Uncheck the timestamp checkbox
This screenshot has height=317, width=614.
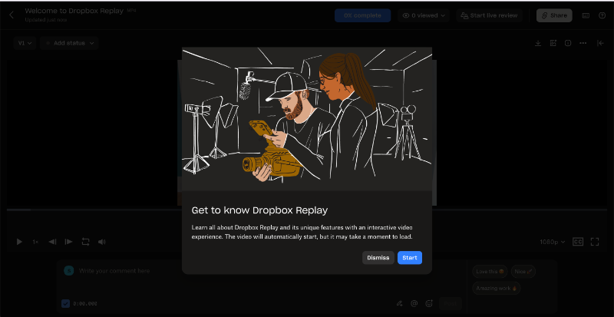[x=66, y=304]
